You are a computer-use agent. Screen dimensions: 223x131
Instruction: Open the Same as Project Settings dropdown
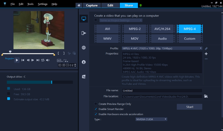click(x=121, y=20)
